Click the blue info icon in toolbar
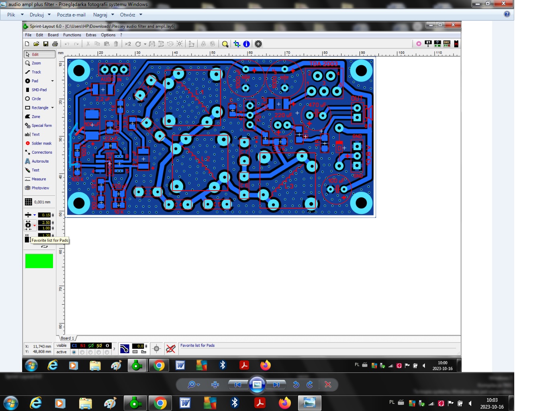The image size is (550, 411). tap(246, 44)
